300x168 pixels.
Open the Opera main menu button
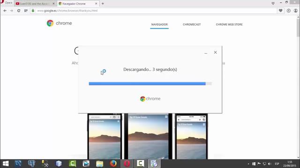click(x=7, y=3)
